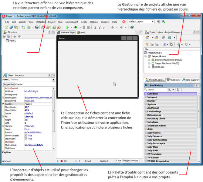Viewport: 203px width, 182px height.
Task: Select the Position poDefaultPosOnly value
Action: (x=33, y=132)
